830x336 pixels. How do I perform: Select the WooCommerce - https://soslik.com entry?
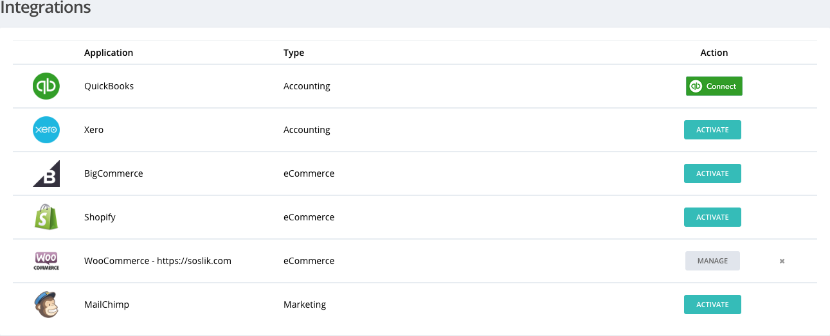(x=158, y=261)
